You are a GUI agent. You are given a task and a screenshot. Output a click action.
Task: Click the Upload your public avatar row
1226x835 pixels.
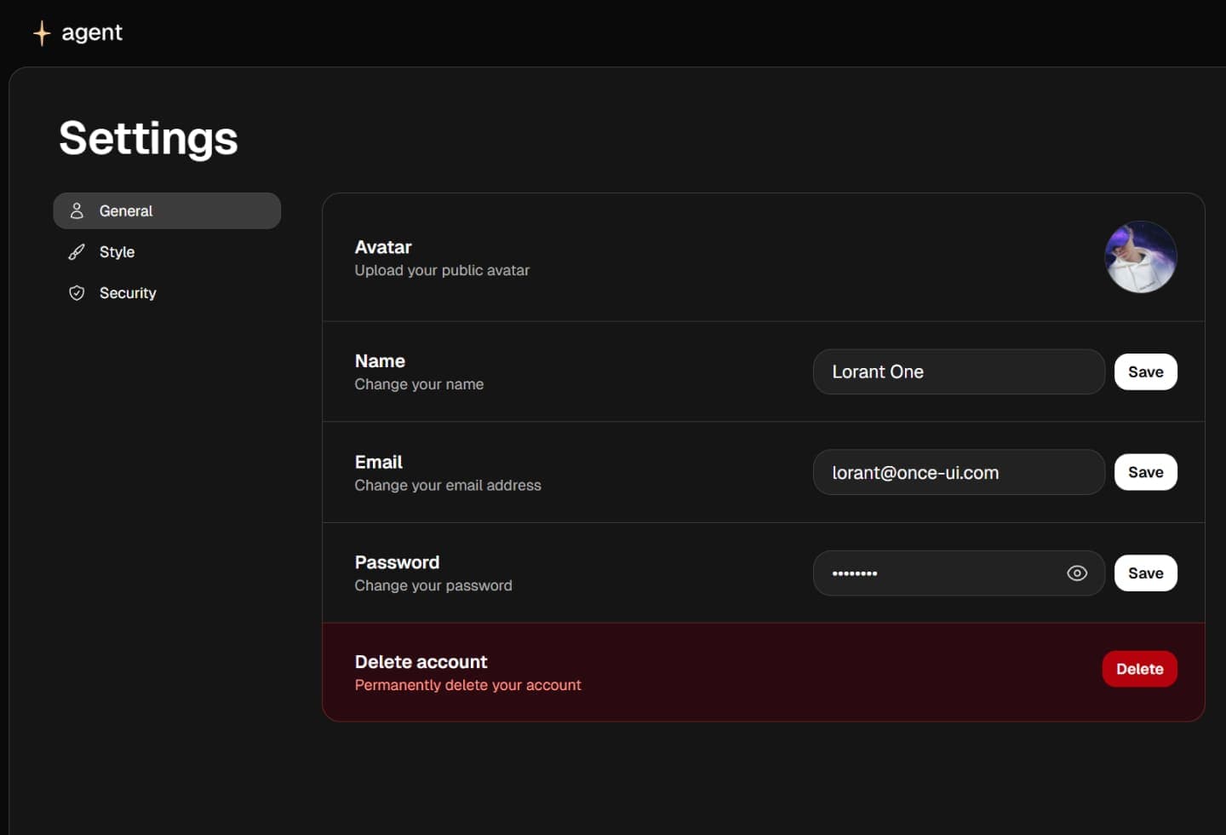pos(442,270)
